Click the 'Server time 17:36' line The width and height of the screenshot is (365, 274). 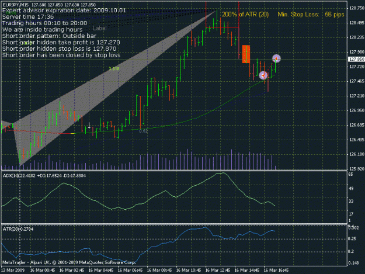point(28,17)
